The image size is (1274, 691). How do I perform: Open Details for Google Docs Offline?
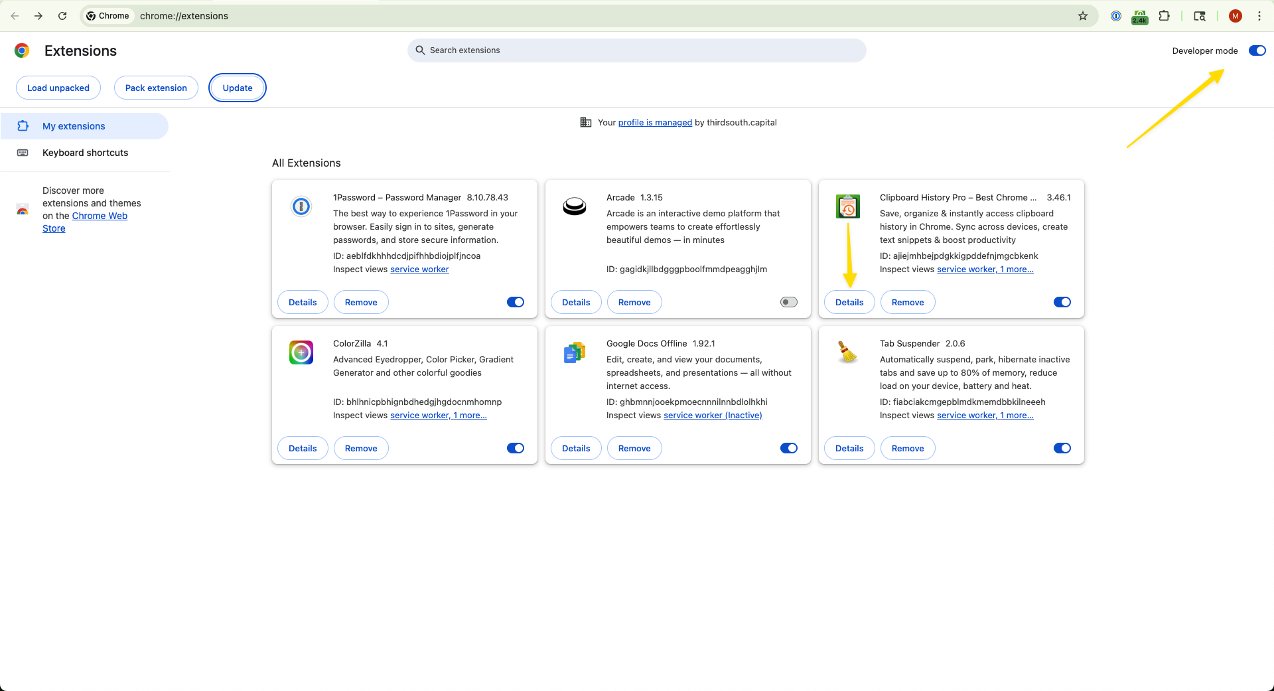point(576,448)
